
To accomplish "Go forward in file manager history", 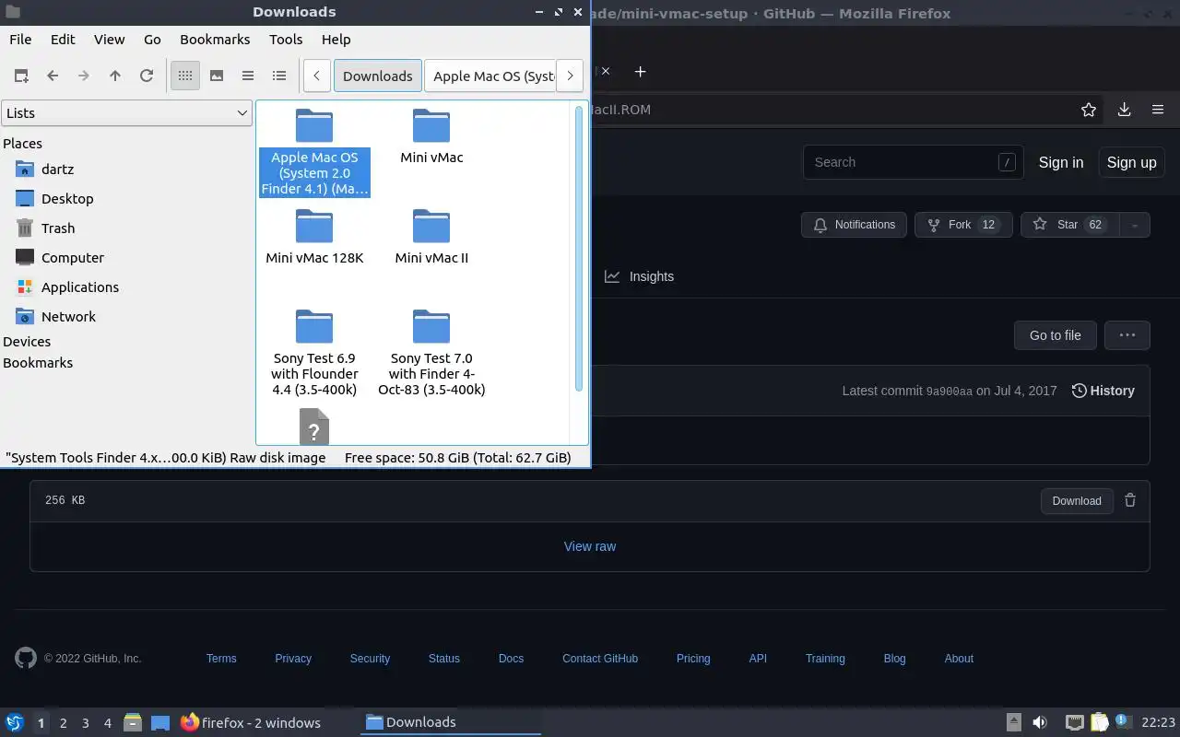I will [x=84, y=76].
